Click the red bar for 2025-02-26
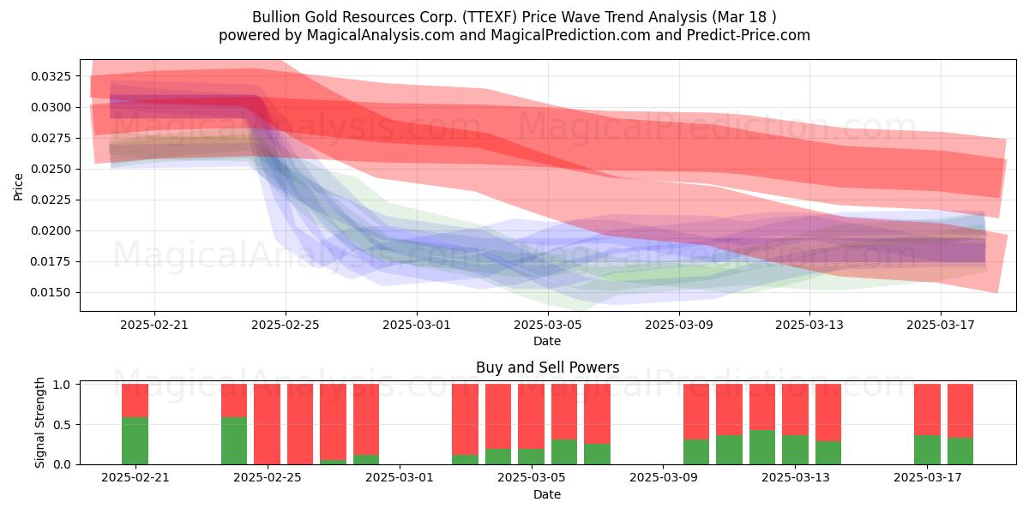The width and height of the screenshot is (1029, 514). pyautogui.click(x=300, y=424)
